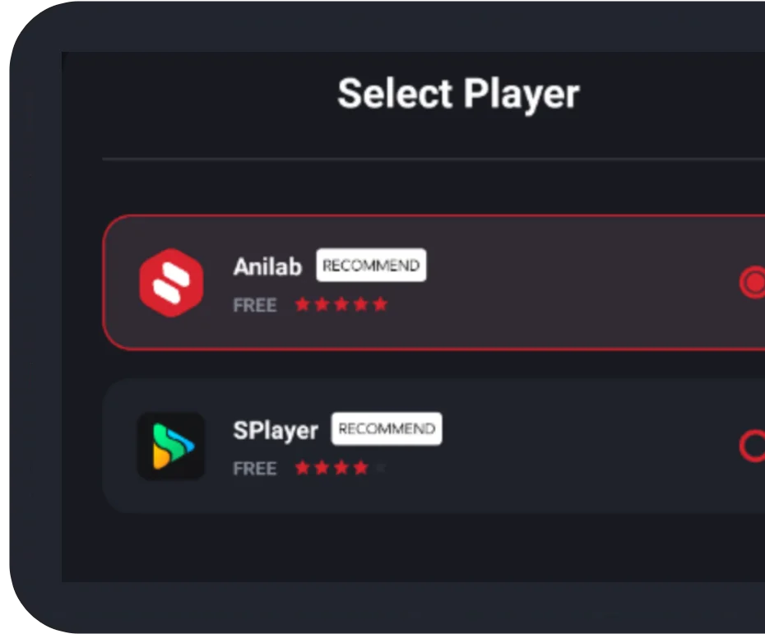Click the greyed-out fifth star of SPlayer

pyautogui.click(x=380, y=468)
